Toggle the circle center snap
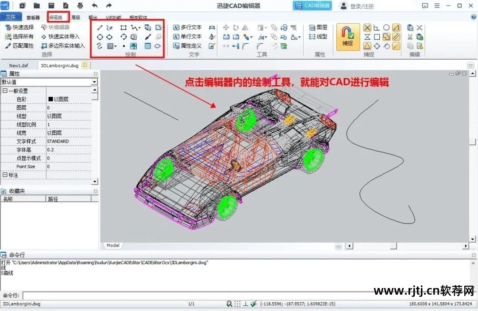The width and height of the screenshot is (478, 311). (x=386, y=28)
